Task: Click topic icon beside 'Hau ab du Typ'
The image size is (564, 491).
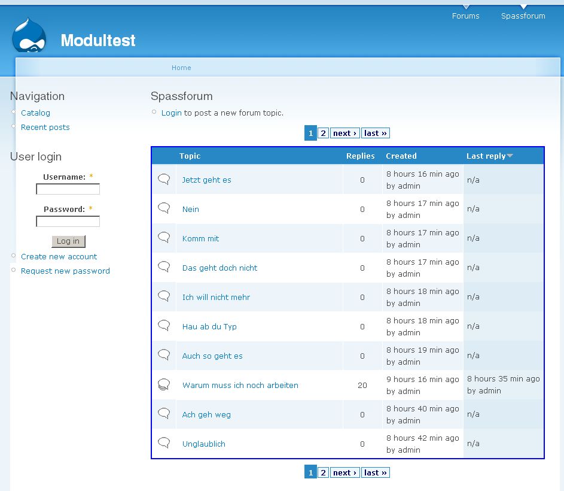Action: click(x=164, y=326)
